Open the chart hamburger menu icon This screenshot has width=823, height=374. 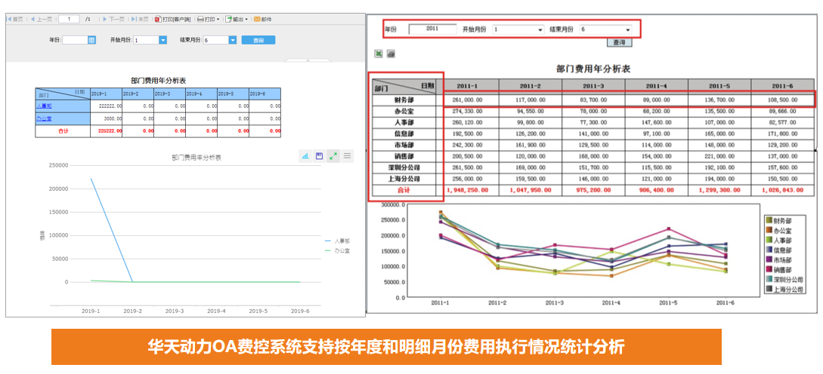347,155
